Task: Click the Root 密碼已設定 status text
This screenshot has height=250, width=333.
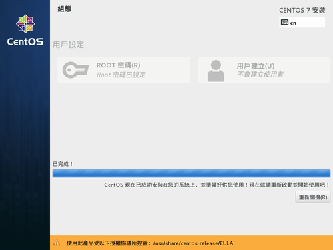Action: click(x=121, y=75)
